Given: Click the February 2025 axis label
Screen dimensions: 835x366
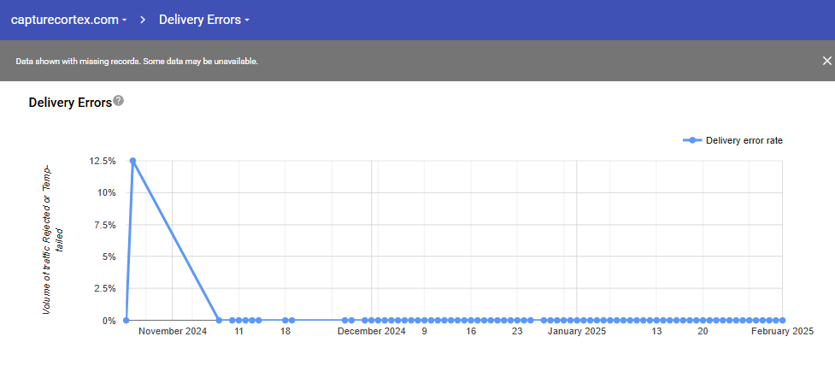Looking at the screenshot, I should point(782,332).
